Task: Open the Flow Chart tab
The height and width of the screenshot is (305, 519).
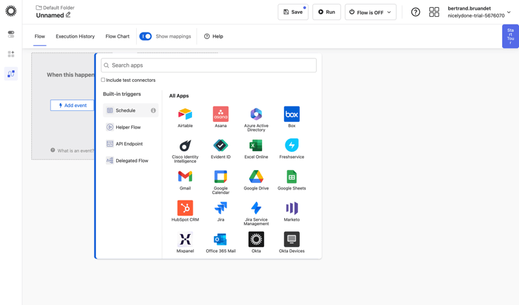Action: point(117,36)
